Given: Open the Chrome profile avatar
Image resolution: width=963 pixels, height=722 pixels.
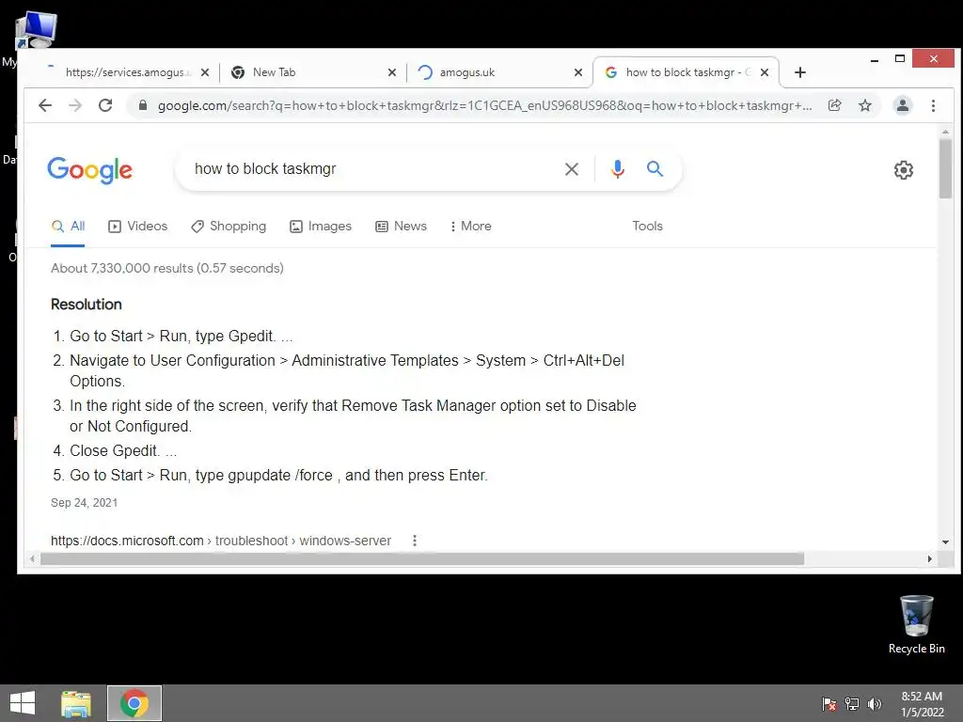Looking at the screenshot, I should pos(902,105).
